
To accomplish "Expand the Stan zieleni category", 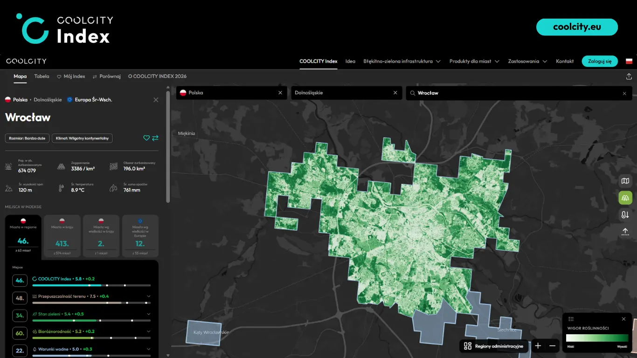I will point(149,314).
